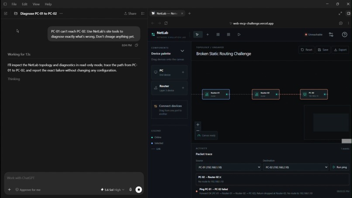Start a new chat with the compose icon
The width and height of the screenshot is (352, 198).
pyautogui.click(x=6, y=14)
